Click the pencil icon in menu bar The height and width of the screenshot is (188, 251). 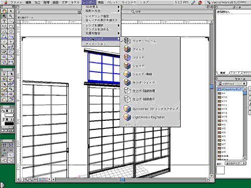[x=193, y=3]
